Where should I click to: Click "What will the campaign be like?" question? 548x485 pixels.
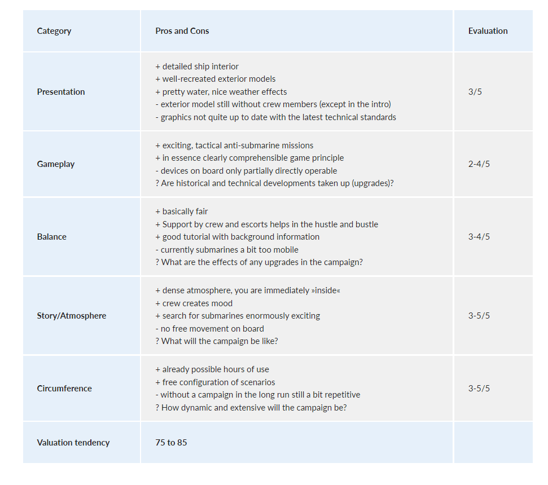[x=217, y=341]
